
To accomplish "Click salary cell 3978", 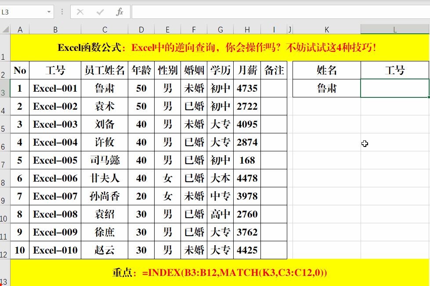I will point(247,196).
